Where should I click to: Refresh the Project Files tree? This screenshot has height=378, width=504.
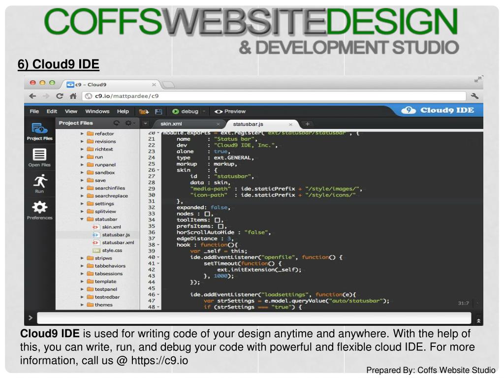tap(116, 123)
